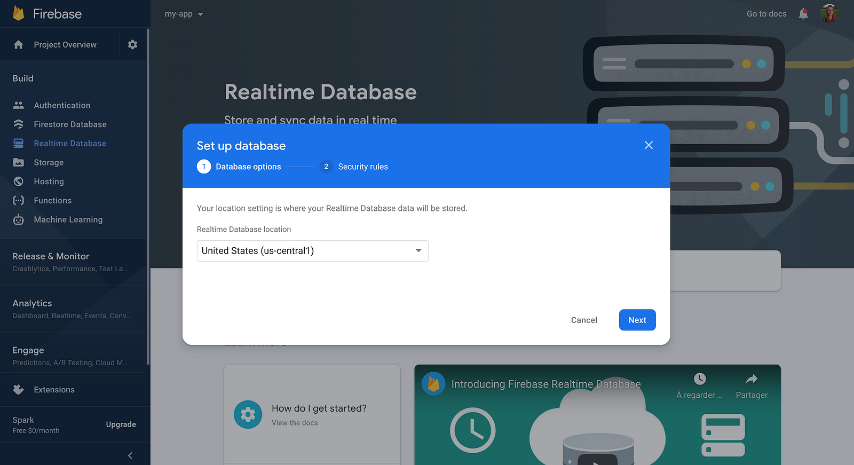Viewport: 854px width, 465px height.
Task: Click the Firebase flame logo
Action: pos(19,13)
